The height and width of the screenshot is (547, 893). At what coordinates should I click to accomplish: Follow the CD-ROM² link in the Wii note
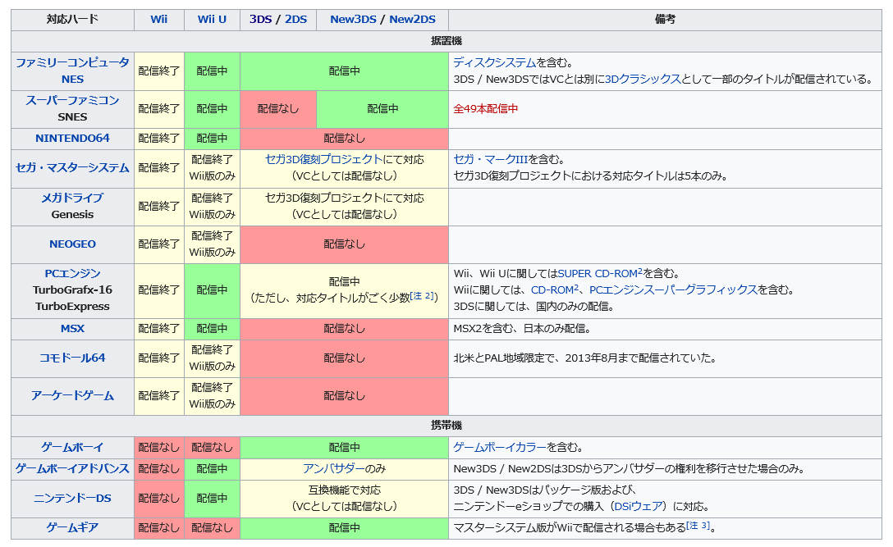point(555,289)
